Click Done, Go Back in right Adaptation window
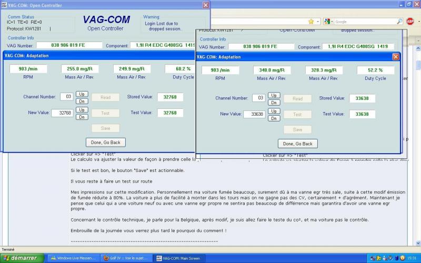Image resolution: width=421 pixels, height=263 pixels. pos(297,144)
